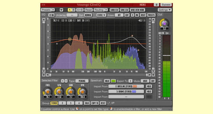Viewport: 213px width, 114px height.
Task: Open the Settings menu
Action: (165, 10)
